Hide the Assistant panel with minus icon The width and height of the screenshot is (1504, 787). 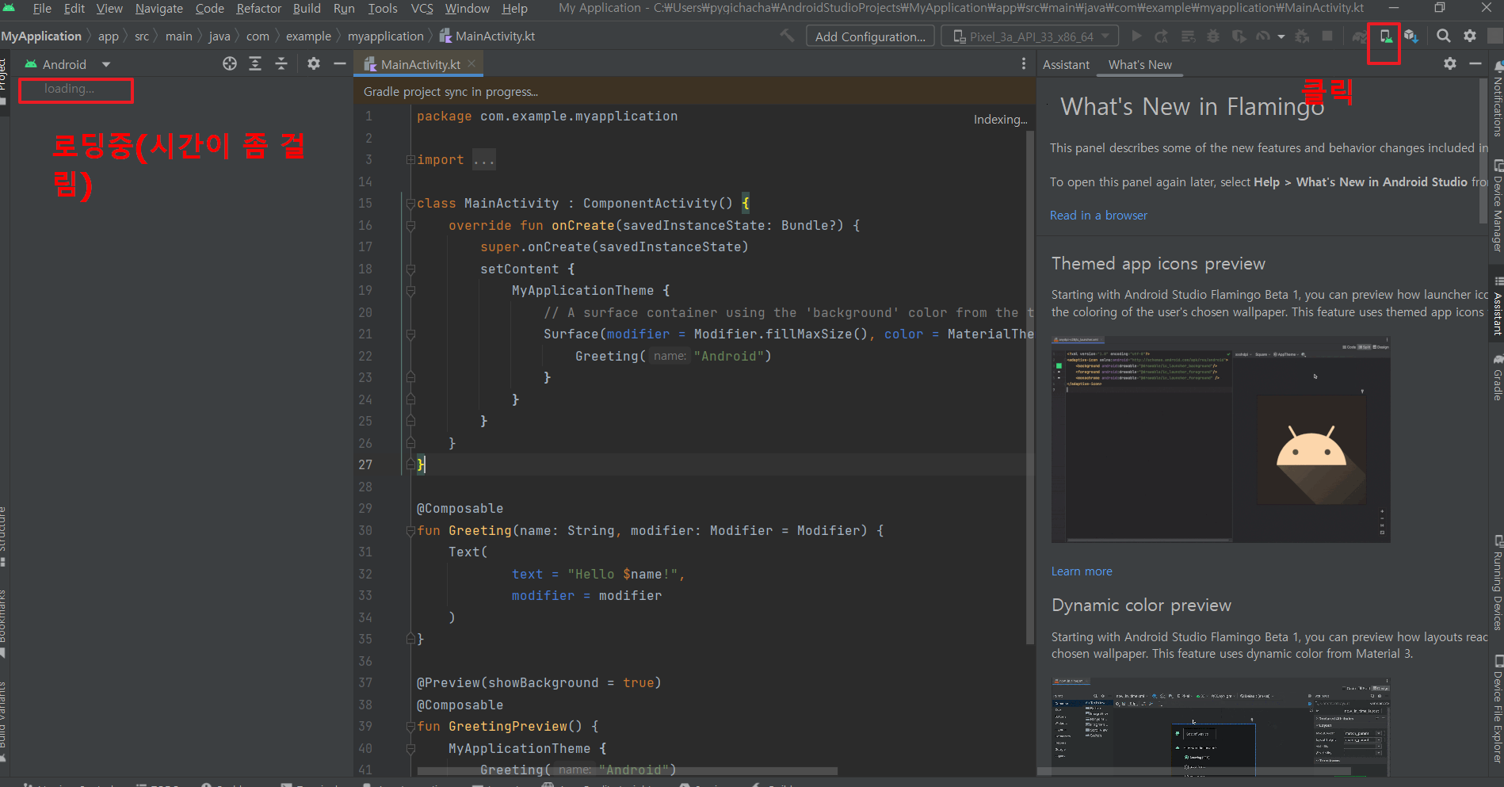(x=1475, y=63)
